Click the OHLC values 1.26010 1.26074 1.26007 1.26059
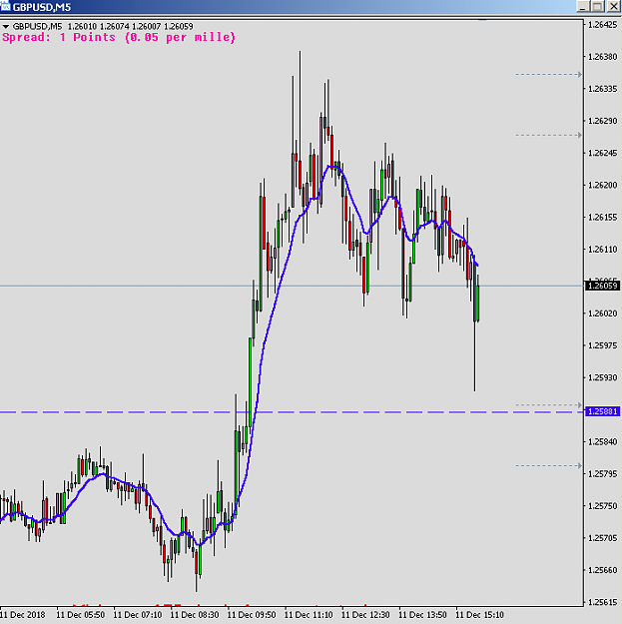This screenshot has width=622, height=624. 130,27
